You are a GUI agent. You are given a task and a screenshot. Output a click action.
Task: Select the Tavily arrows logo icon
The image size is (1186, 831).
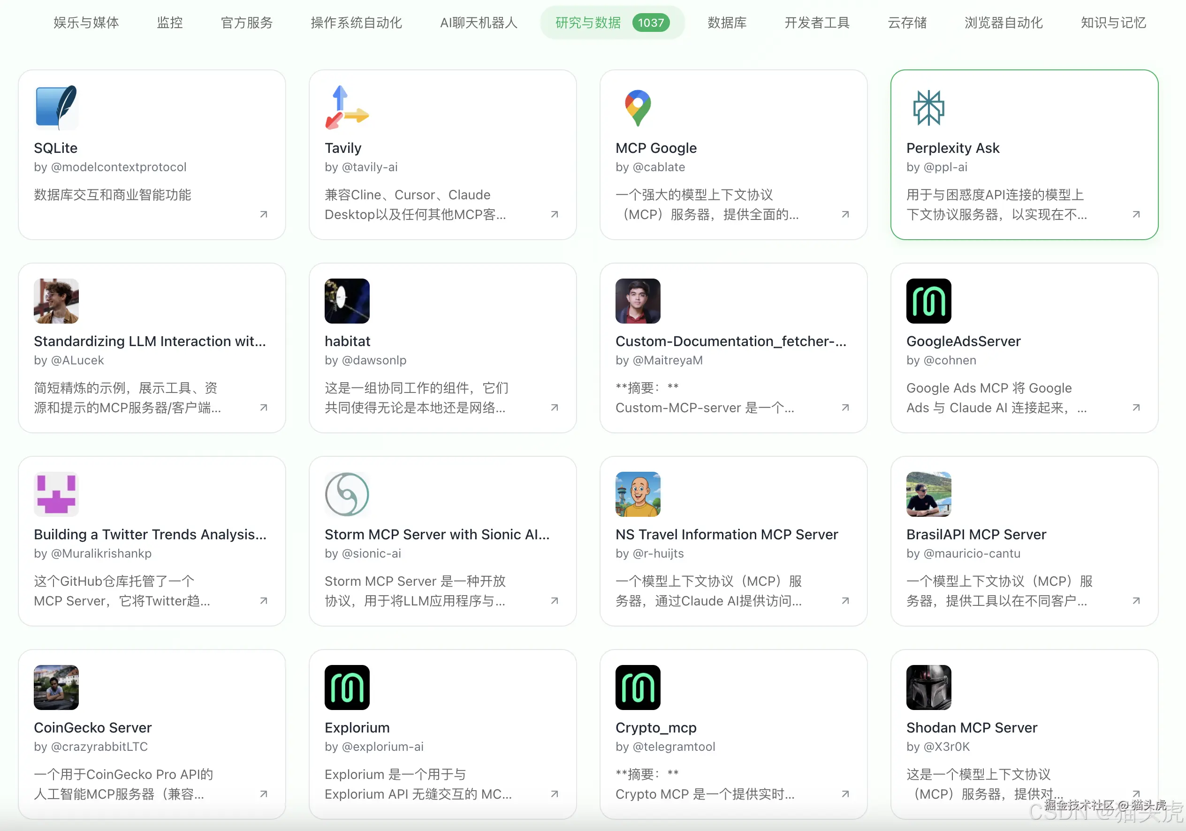pyautogui.click(x=347, y=107)
